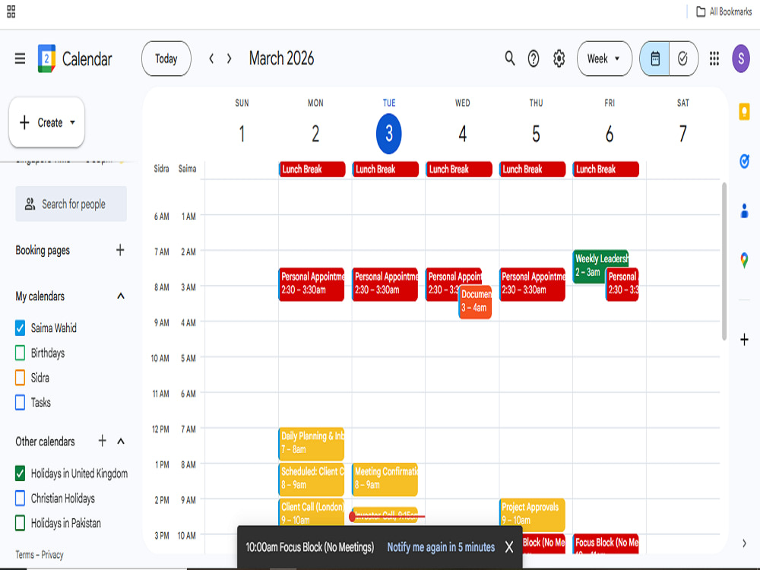Image resolution: width=760 pixels, height=570 pixels.
Task: Toggle the Birthdays calendar checkbox
Action: [x=20, y=353]
